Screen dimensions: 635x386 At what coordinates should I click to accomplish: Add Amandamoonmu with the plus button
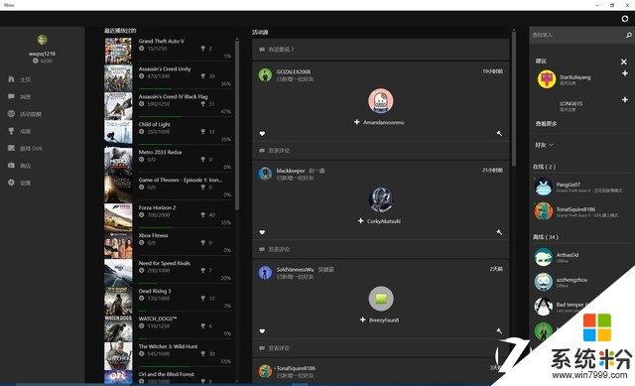[x=357, y=122]
